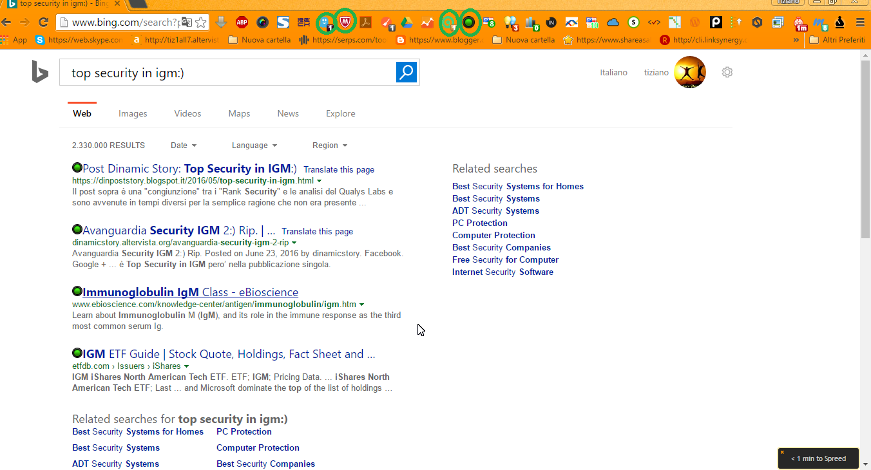
Task: Open the Ghostery ghost extension icon
Action: tap(325, 23)
